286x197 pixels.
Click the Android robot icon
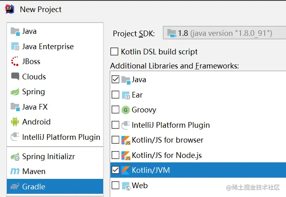(x=15, y=122)
